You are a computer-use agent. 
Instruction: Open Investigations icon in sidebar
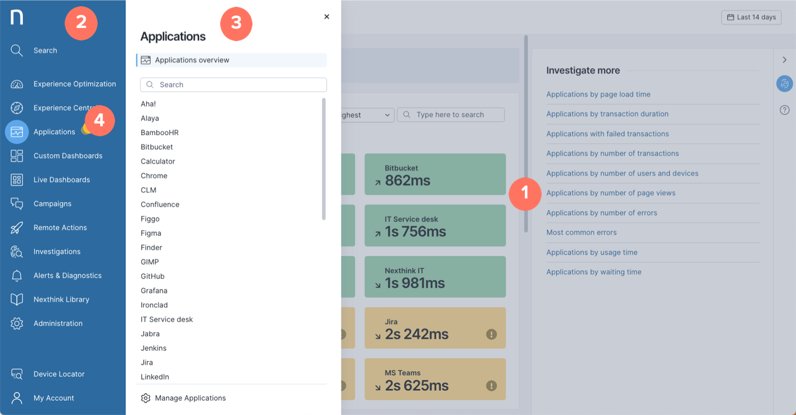point(17,251)
